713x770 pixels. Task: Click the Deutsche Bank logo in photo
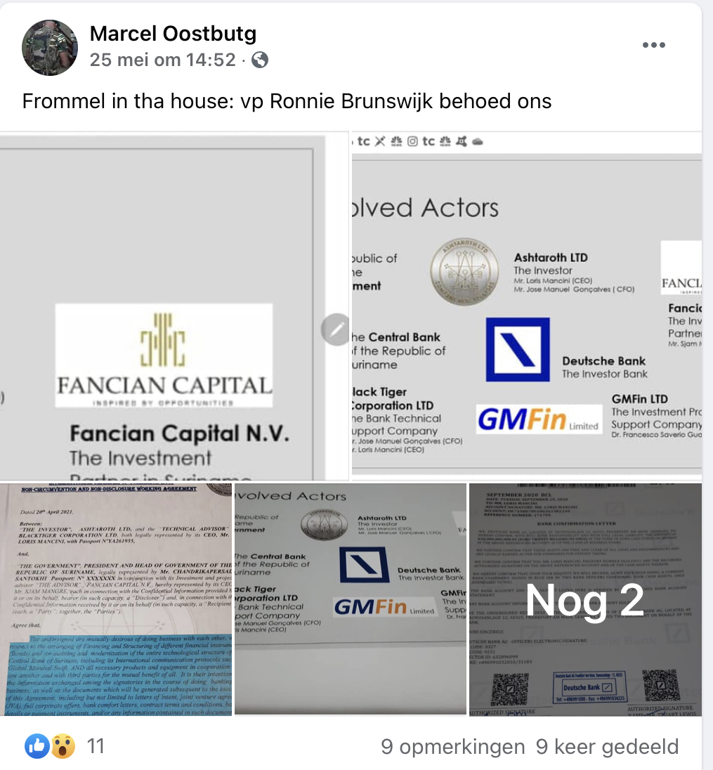pos(518,349)
